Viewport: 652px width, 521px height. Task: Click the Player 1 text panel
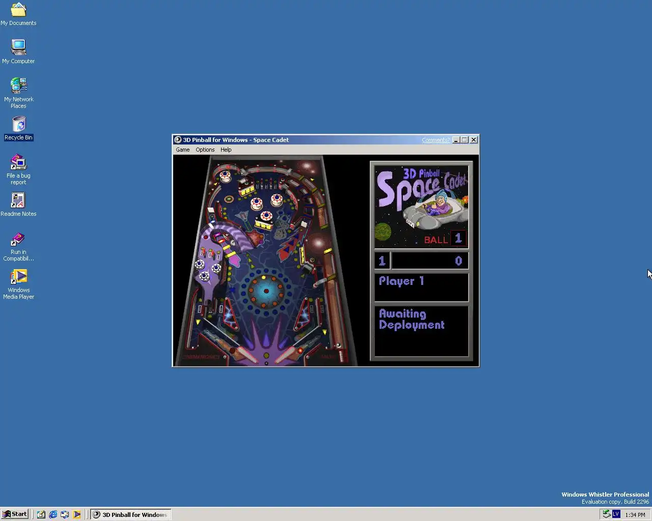[x=421, y=287]
